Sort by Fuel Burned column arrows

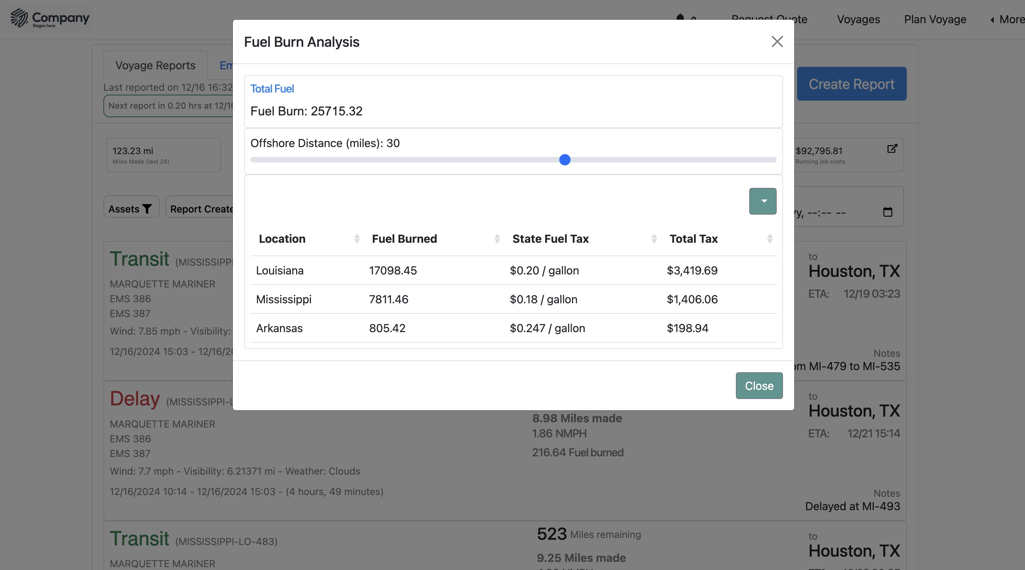[497, 239]
